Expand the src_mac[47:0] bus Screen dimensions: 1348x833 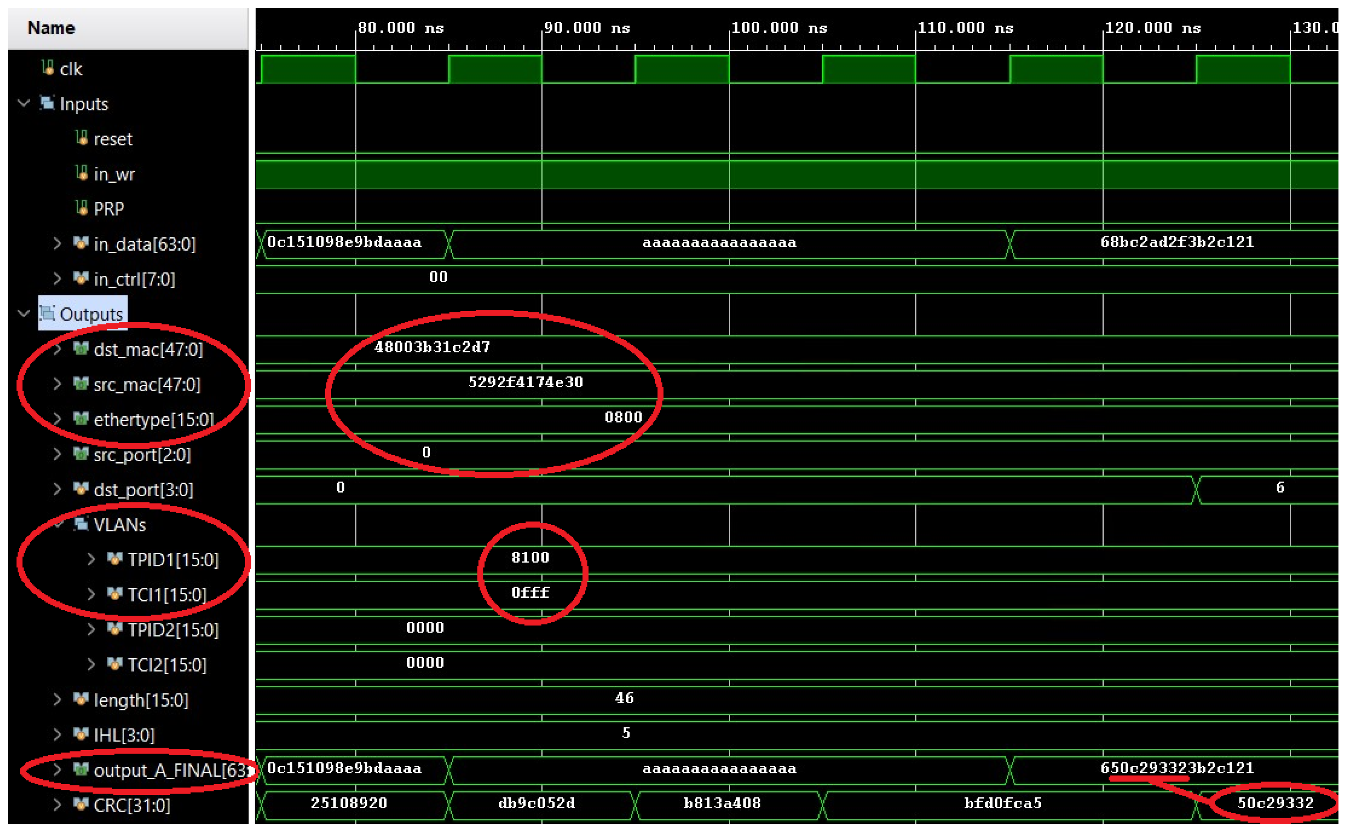(57, 384)
